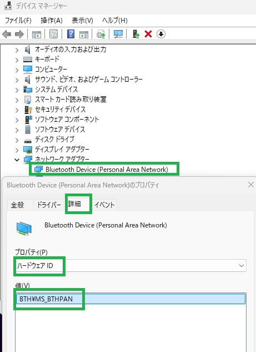Open the ファイル(F) menu

click(18, 21)
